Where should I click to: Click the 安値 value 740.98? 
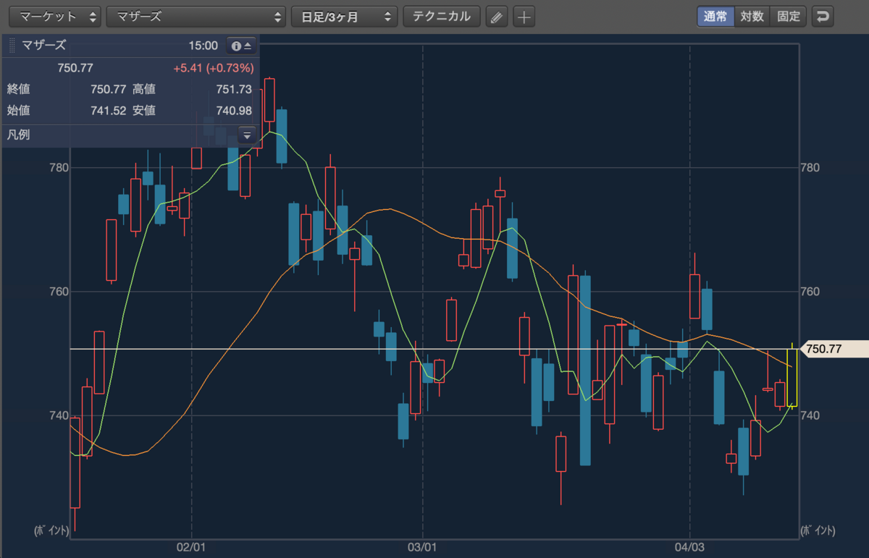(233, 111)
